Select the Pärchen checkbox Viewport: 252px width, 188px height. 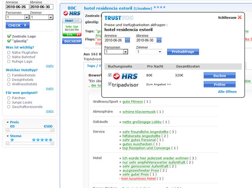9,98
